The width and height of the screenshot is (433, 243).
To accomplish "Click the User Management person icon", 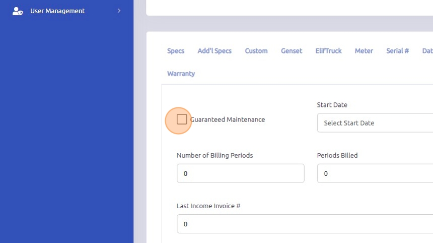I will click(x=18, y=11).
